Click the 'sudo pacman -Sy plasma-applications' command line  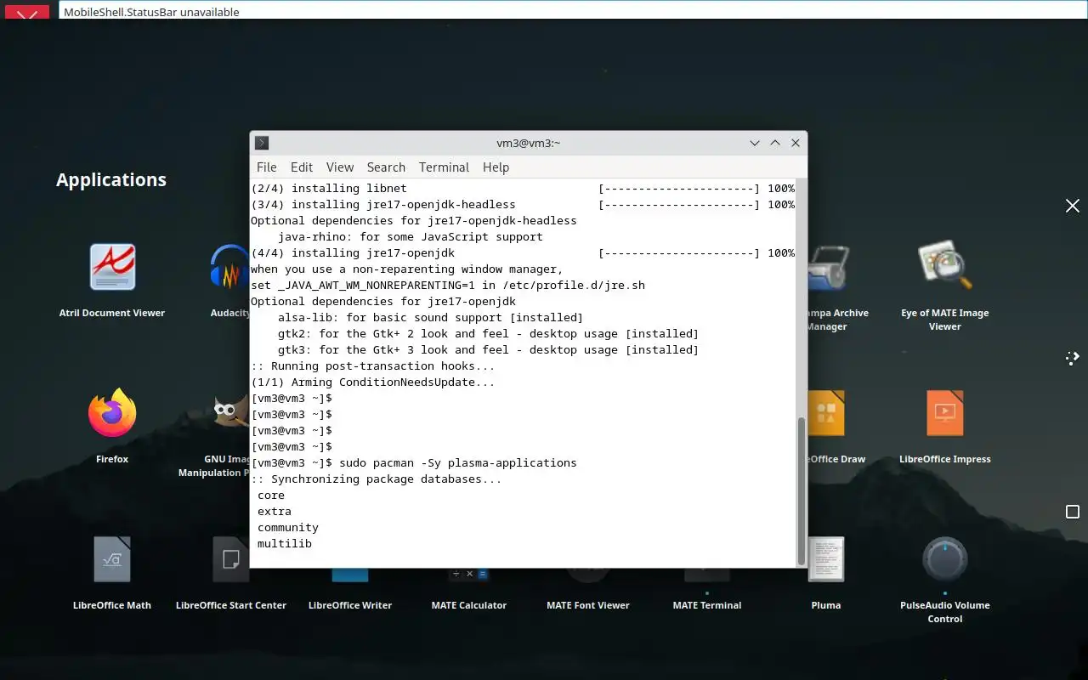pyautogui.click(x=457, y=463)
